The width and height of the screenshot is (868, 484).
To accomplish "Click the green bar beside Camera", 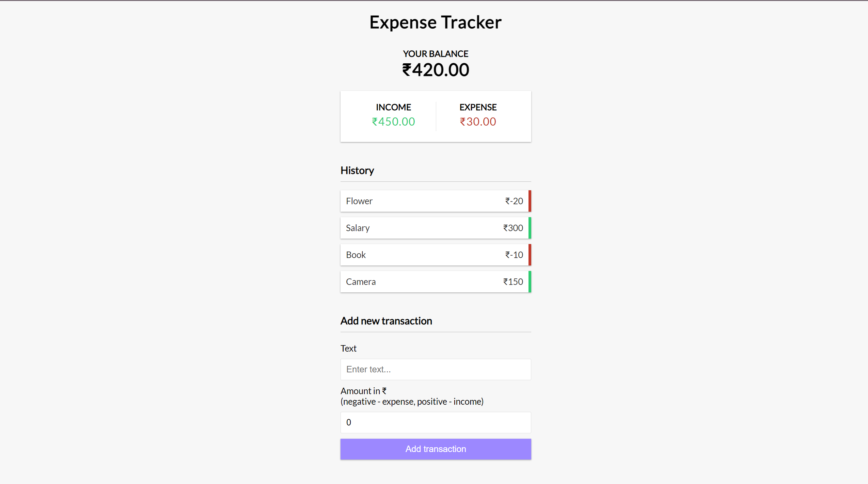I will click(x=530, y=282).
